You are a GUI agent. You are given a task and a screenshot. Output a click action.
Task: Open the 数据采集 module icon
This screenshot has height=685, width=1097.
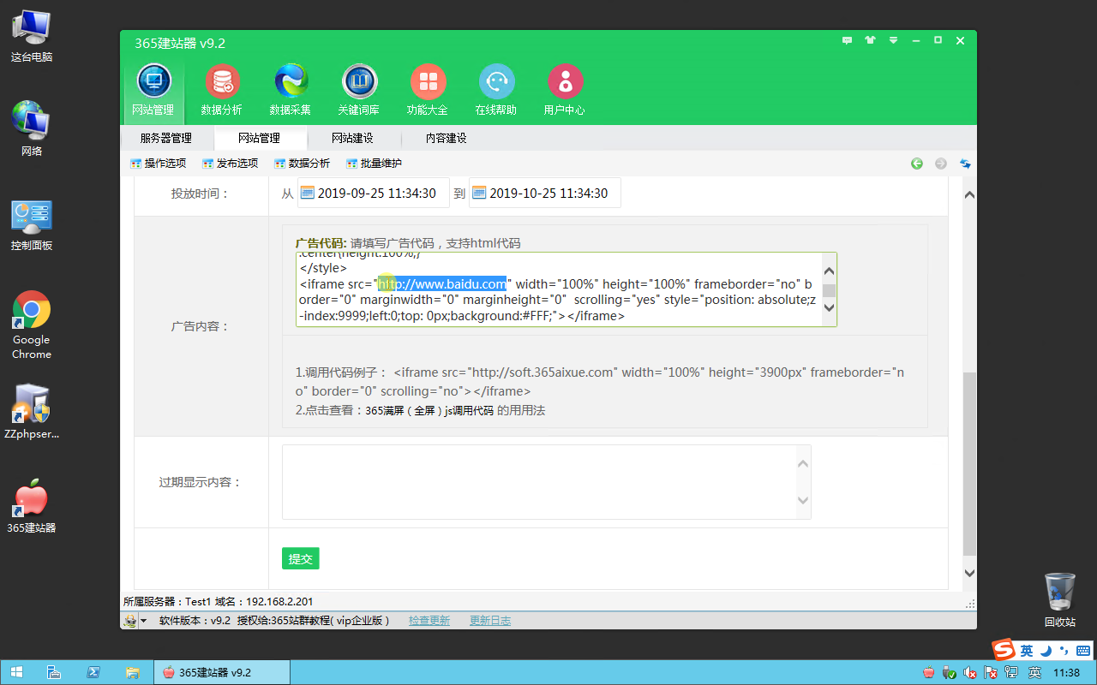click(291, 90)
